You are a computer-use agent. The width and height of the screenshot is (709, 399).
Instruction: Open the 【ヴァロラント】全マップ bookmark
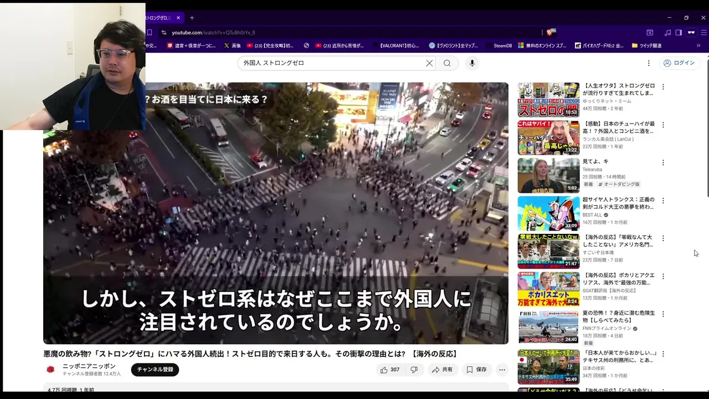(454, 45)
